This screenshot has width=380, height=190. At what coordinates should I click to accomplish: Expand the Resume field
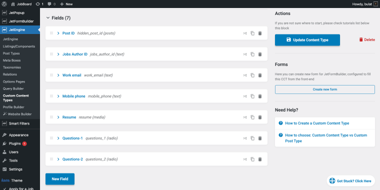[58, 117]
